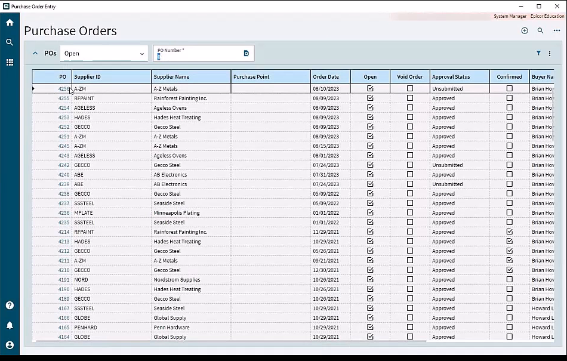
Task: Toggle Open checkbox for PO 4191
Action: point(370,279)
